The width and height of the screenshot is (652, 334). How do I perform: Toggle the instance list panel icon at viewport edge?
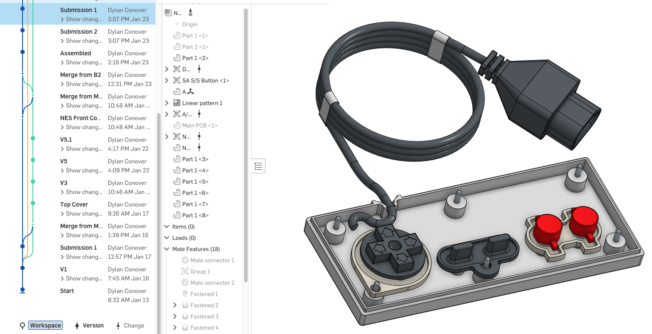click(258, 166)
